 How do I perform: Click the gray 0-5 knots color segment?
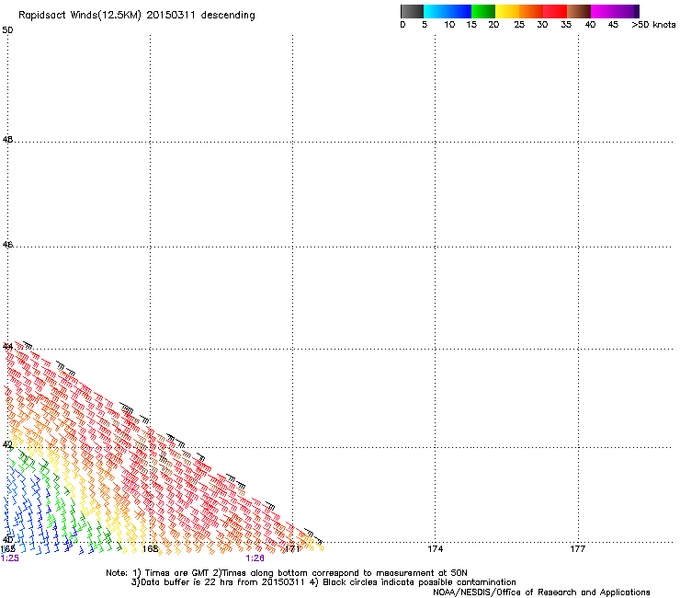click(412, 11)
